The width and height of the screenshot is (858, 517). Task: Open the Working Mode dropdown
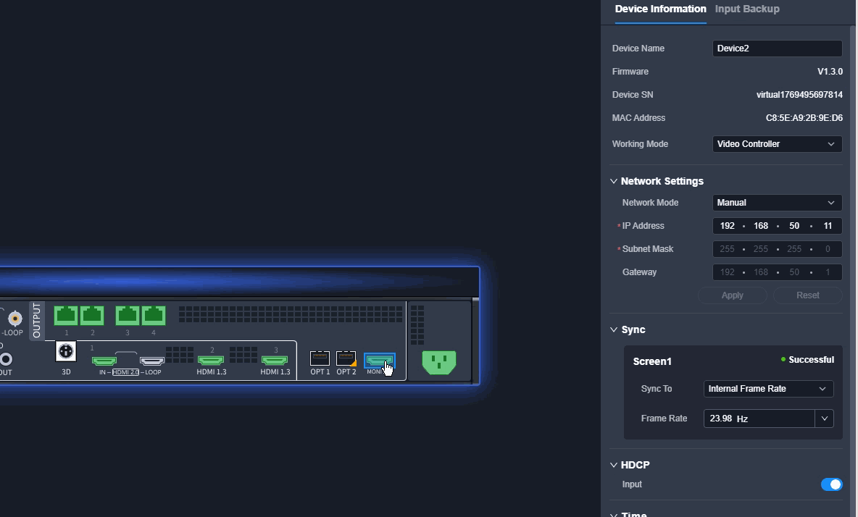[777, 144]
